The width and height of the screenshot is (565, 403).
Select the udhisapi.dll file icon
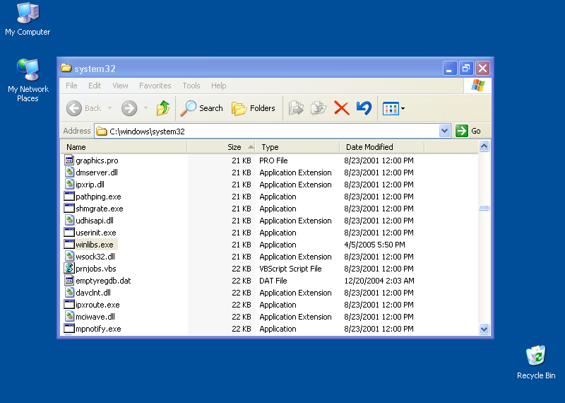click(69, 220)
